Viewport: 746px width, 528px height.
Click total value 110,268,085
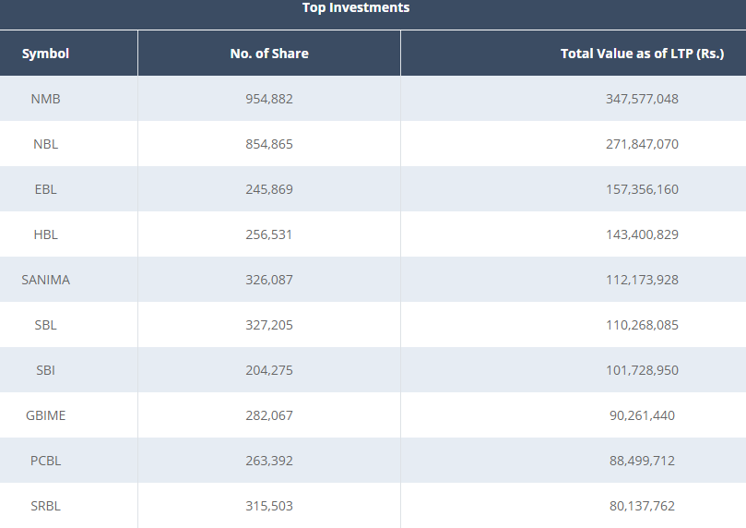tap(643, 325)
